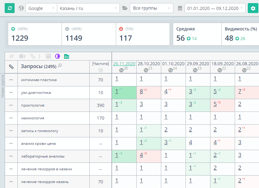Click the red down-arrow dropped positions icon

121,29
